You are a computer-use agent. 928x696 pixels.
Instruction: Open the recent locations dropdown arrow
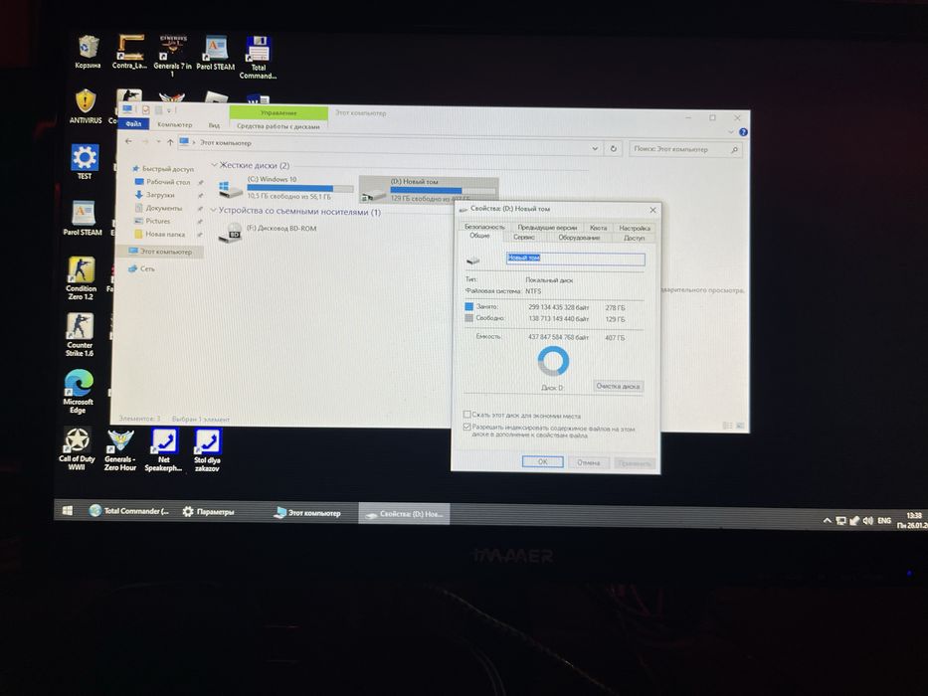tap(158, 142)
